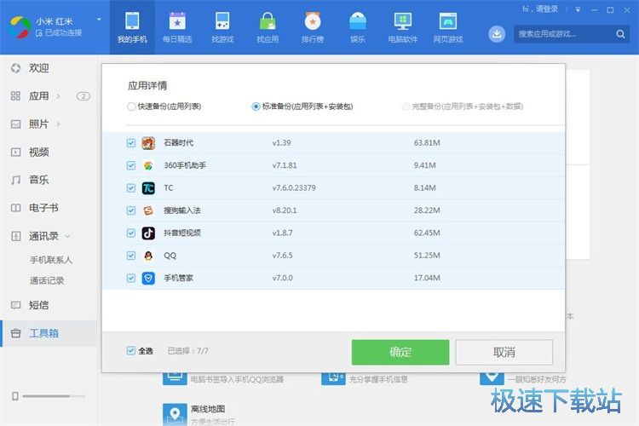Click the phone storage usage bar
This screenshot has width=639, height=426.
[x=54, y=396]
